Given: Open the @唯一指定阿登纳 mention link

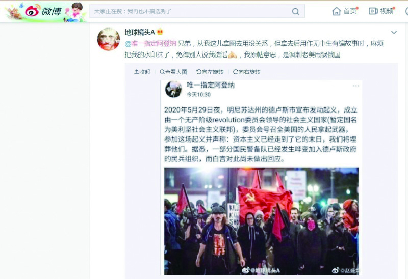Looking at the screenshot, I should coord(150,43).
